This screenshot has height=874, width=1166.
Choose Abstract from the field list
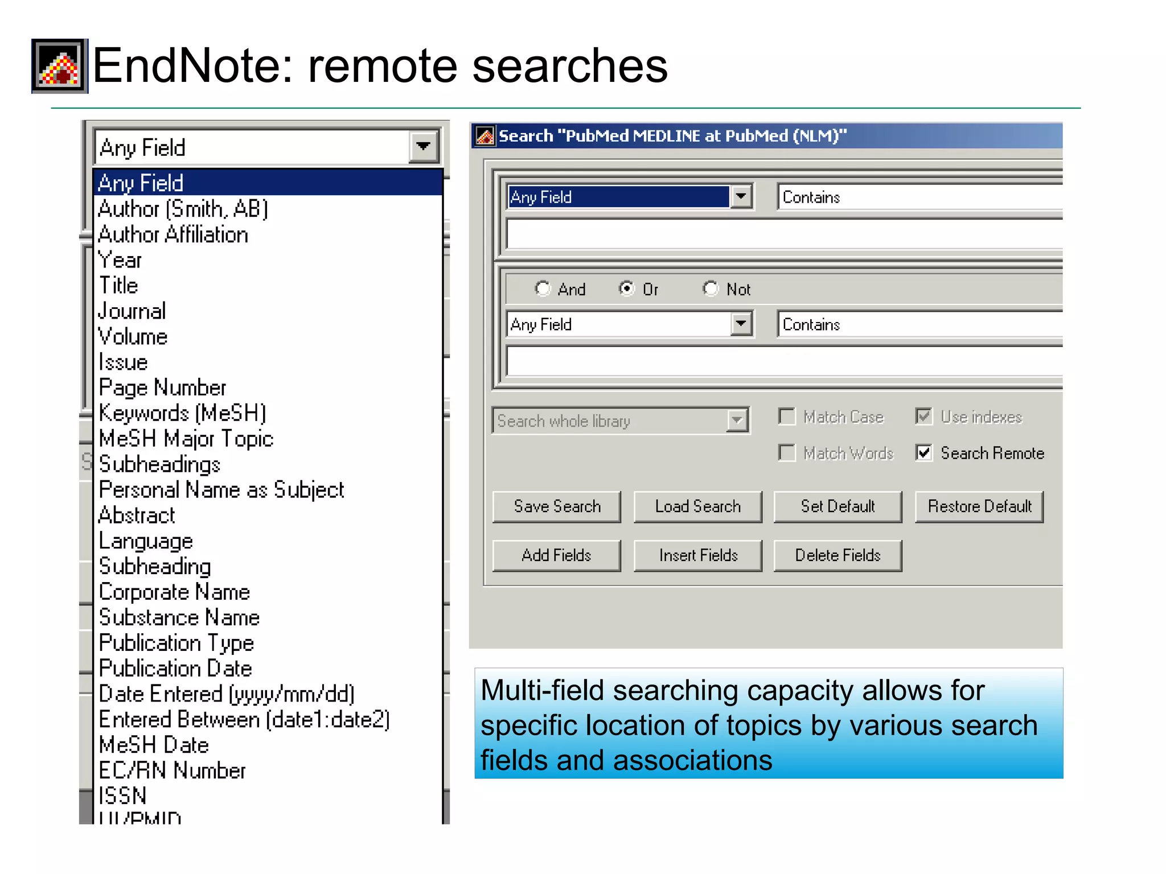pyautogui.click(x=268, y=516)
